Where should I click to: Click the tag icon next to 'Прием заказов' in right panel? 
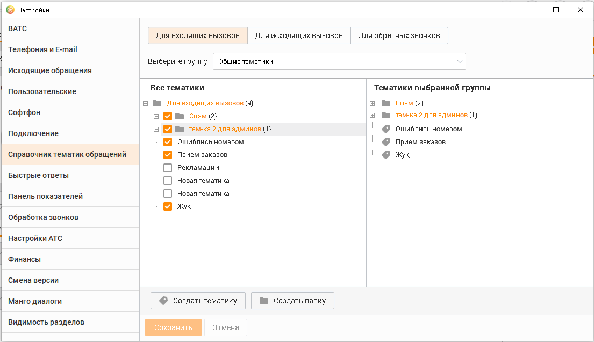pos(386,142)
